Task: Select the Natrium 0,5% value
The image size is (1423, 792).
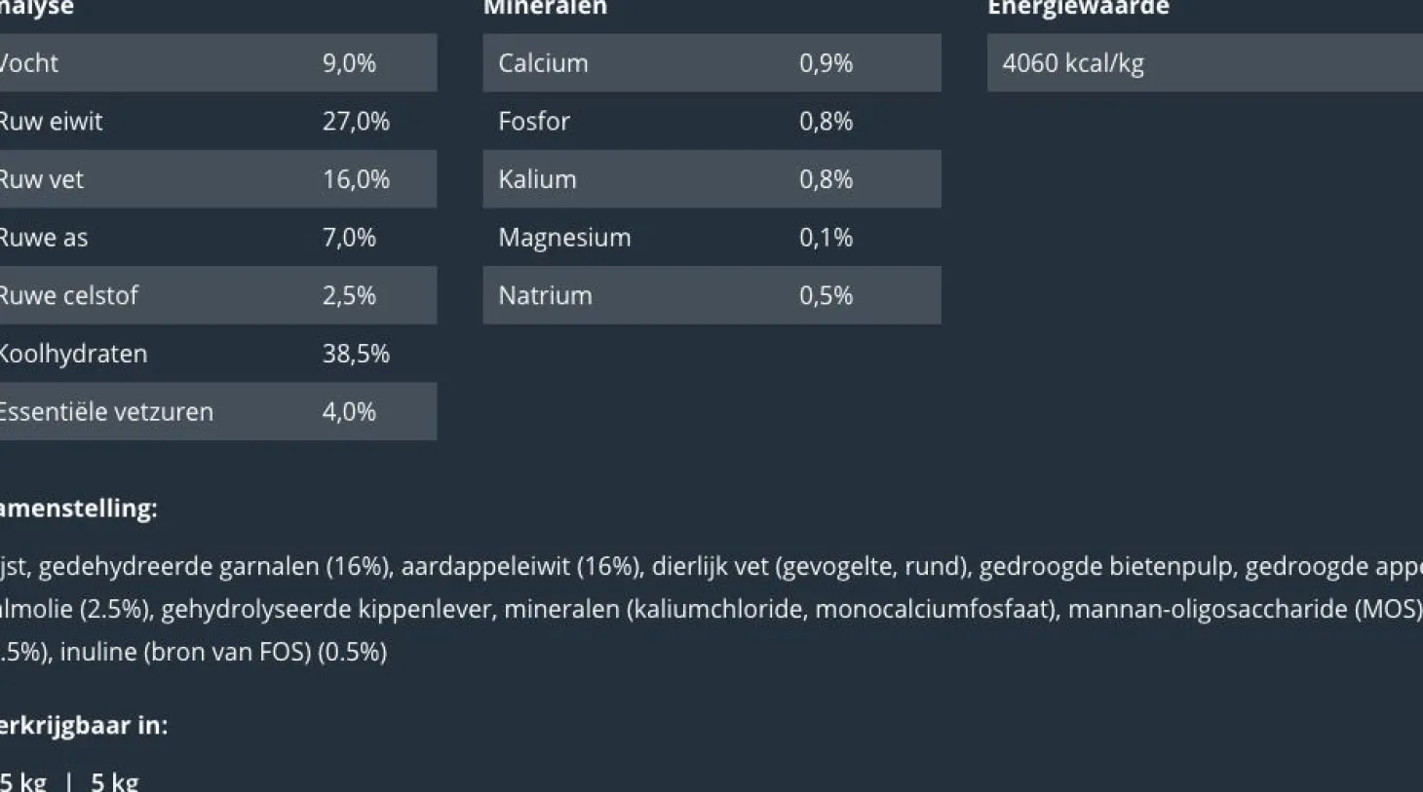Action: pos(826,295)
